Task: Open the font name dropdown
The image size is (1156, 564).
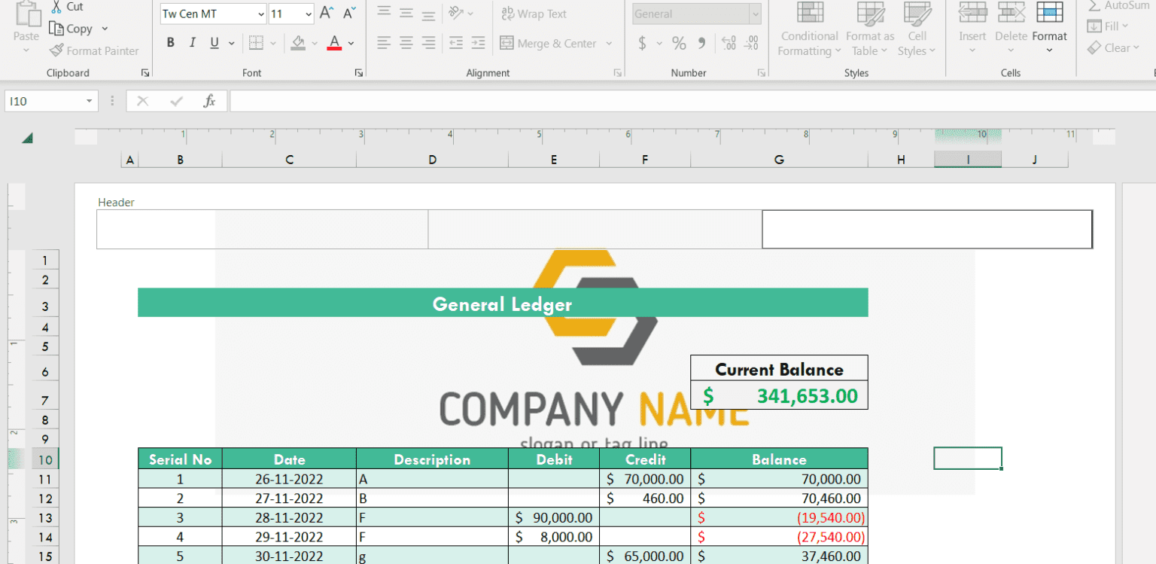Action: 262,14
